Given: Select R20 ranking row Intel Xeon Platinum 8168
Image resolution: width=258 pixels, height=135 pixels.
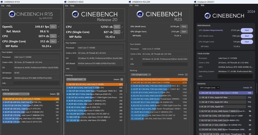Looking at the screenshot, I should click(95, 94).
